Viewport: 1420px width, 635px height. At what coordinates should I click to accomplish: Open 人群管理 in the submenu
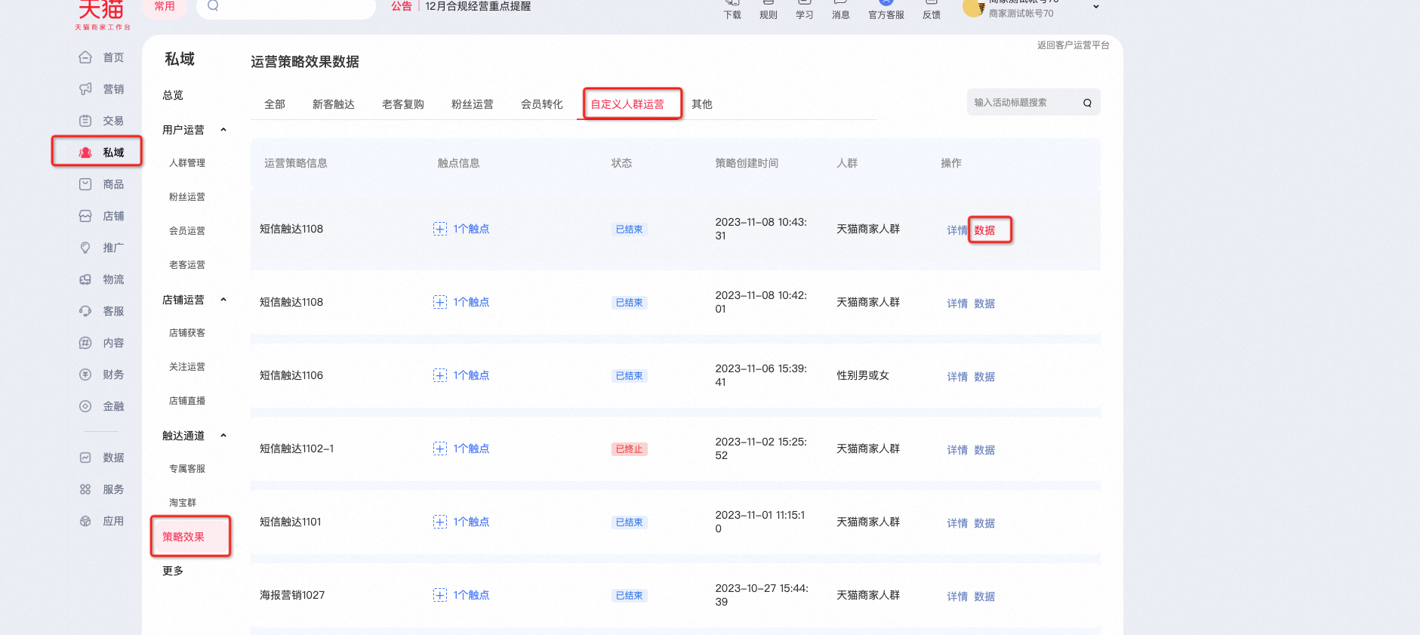click(x=187, y=163)
